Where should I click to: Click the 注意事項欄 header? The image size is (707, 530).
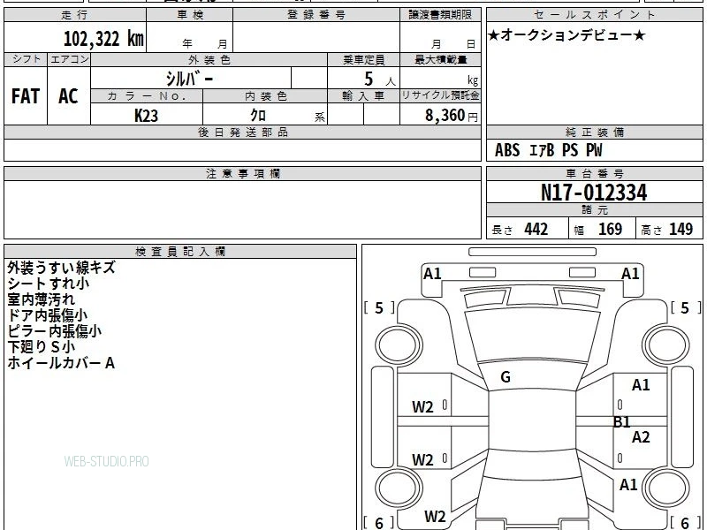click(x=242, y=173)
